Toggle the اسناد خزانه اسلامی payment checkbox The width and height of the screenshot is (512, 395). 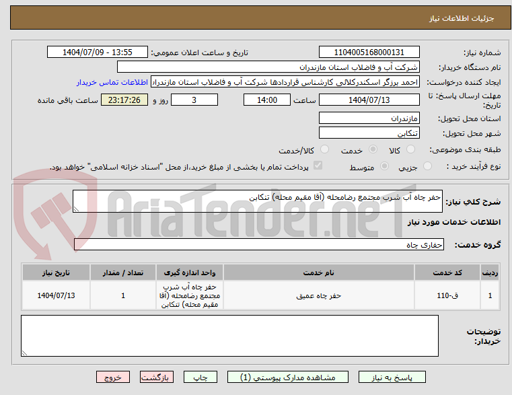tap(318, 166)
